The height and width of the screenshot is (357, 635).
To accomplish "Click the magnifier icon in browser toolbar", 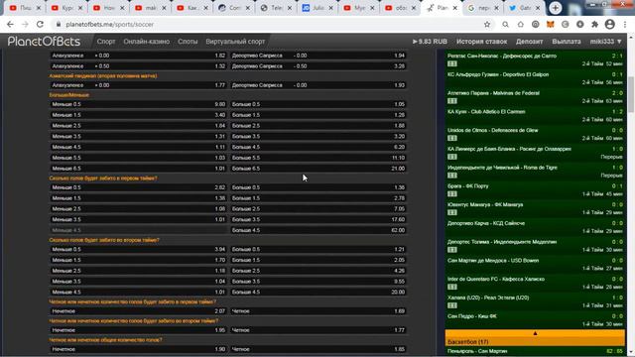I will (x=505, y=24).
